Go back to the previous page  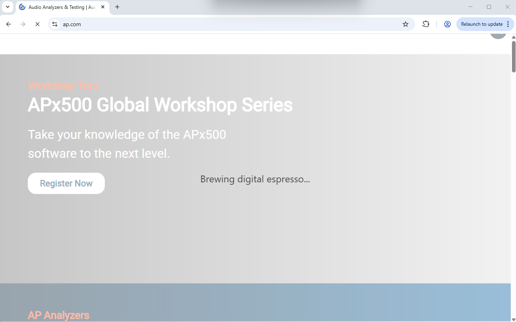coord(8,24)
